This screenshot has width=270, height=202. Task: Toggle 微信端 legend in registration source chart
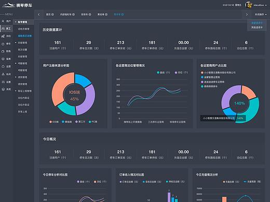tap(67, 122)
